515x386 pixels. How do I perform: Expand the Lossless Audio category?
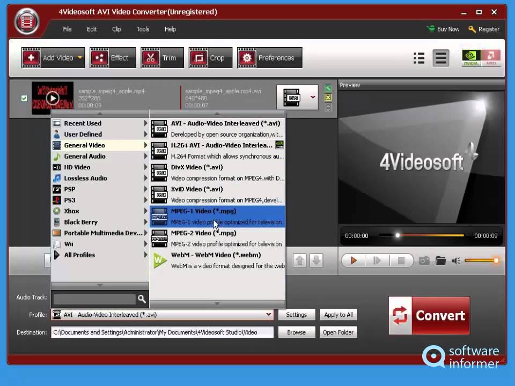pyautogui.click(x=100, y=178)
